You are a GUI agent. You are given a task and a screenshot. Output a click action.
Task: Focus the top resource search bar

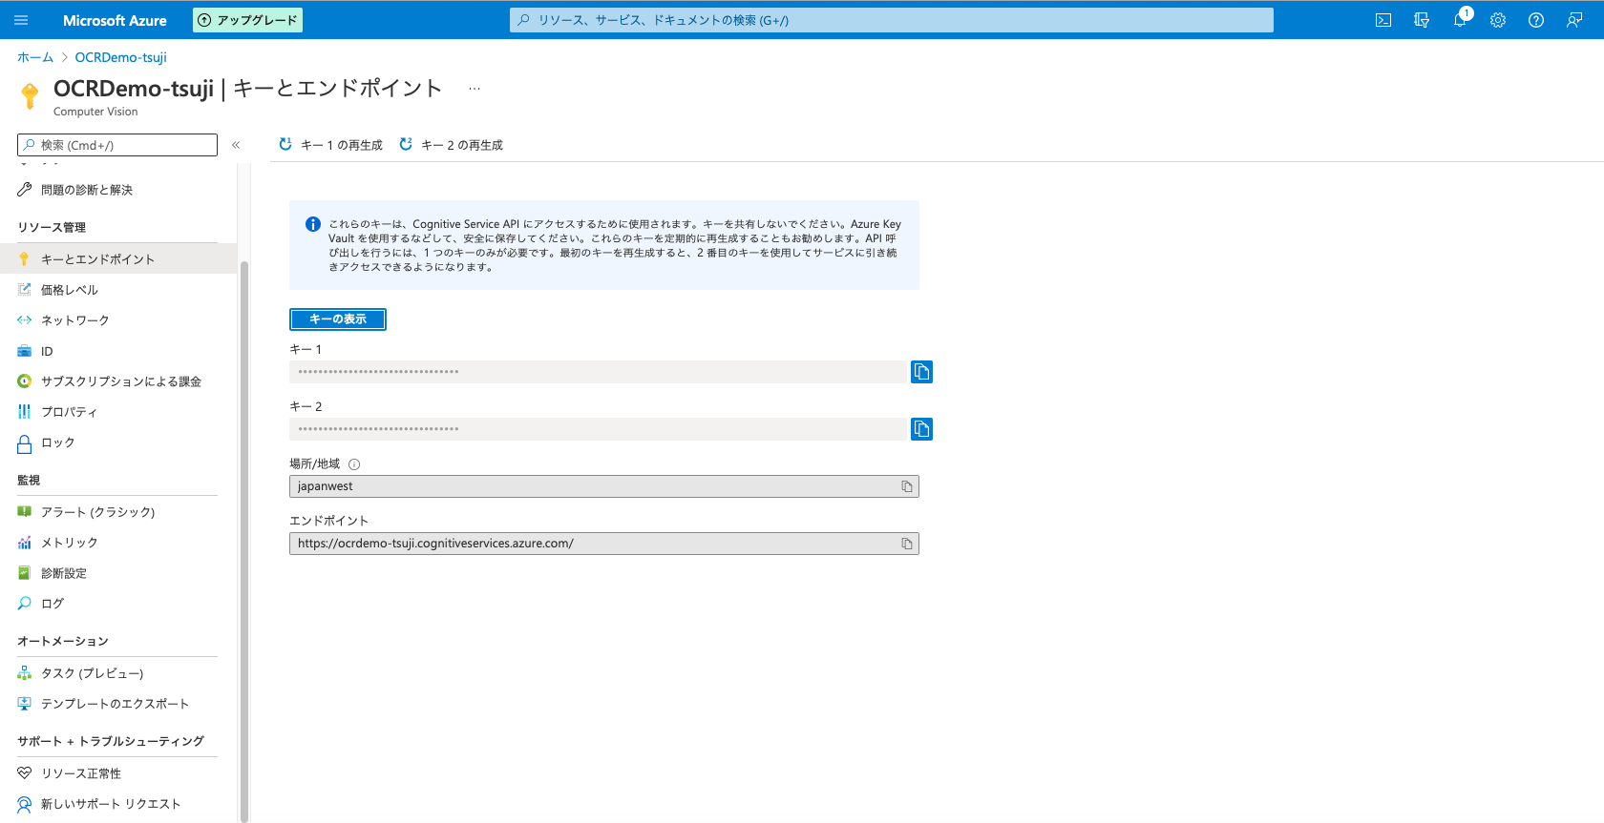click(892, 20)
